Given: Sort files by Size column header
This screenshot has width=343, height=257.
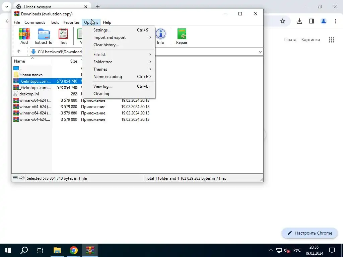Looking at the screenshot, I should pos(66,61).
